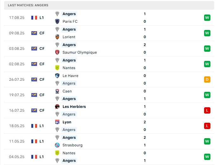Select the Saumur Olympique crest icon
This screenshot has height=165, width=218.
point(57,52)
